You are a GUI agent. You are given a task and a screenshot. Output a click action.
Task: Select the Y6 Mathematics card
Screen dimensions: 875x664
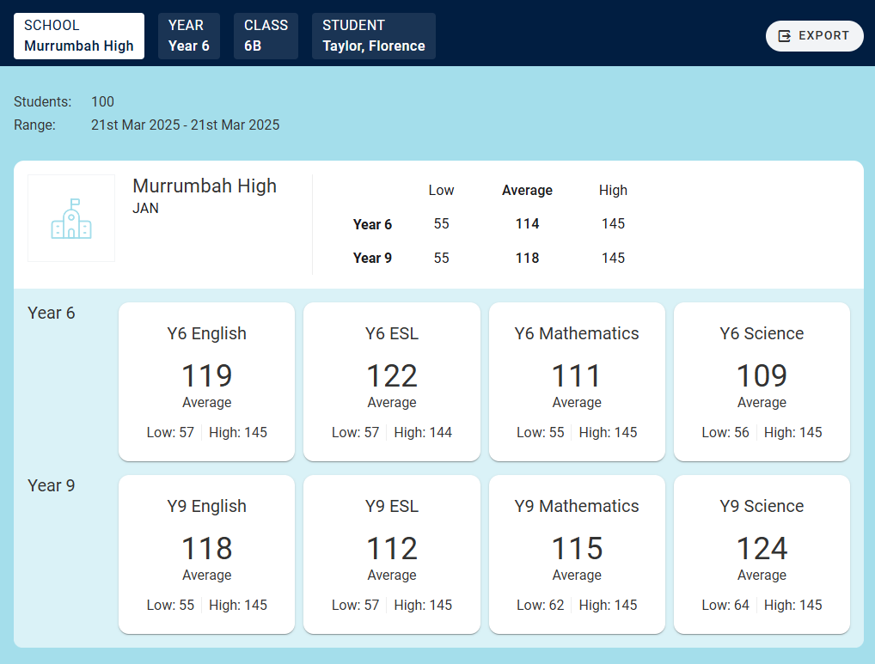tap(577, 381)
